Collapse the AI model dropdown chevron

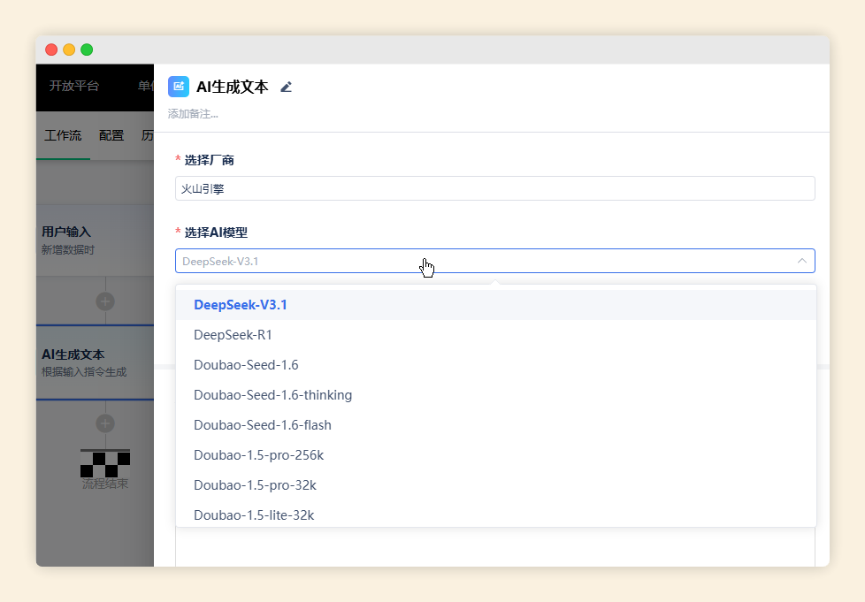coord(801,261)
